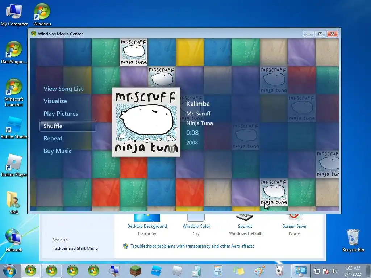Viewport: 371px width, 278px height.
Task: Open Sounds settings in Personalization window
Action: click(245, 226)
